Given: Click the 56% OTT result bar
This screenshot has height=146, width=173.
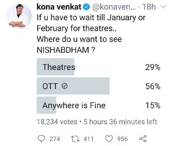Looking at the screenshot, I should click(x=73, y=86).
